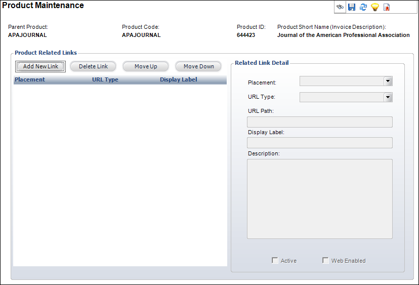Click the Move Down button
Screen dimensions: 419x285
198,66
